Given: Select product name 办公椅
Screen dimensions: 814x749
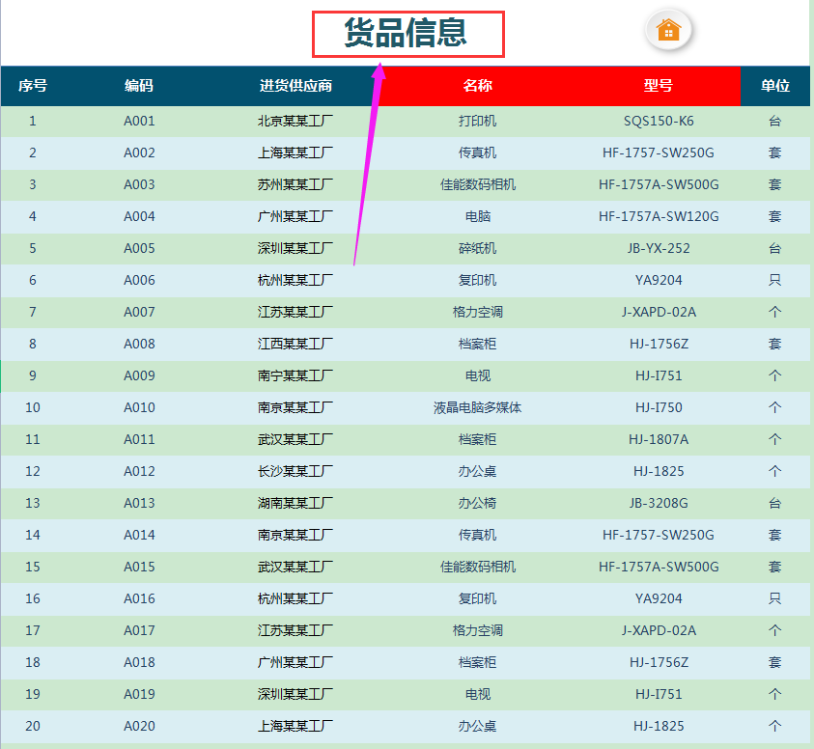Looking at the screenshot, I should [x=478, y=503].
